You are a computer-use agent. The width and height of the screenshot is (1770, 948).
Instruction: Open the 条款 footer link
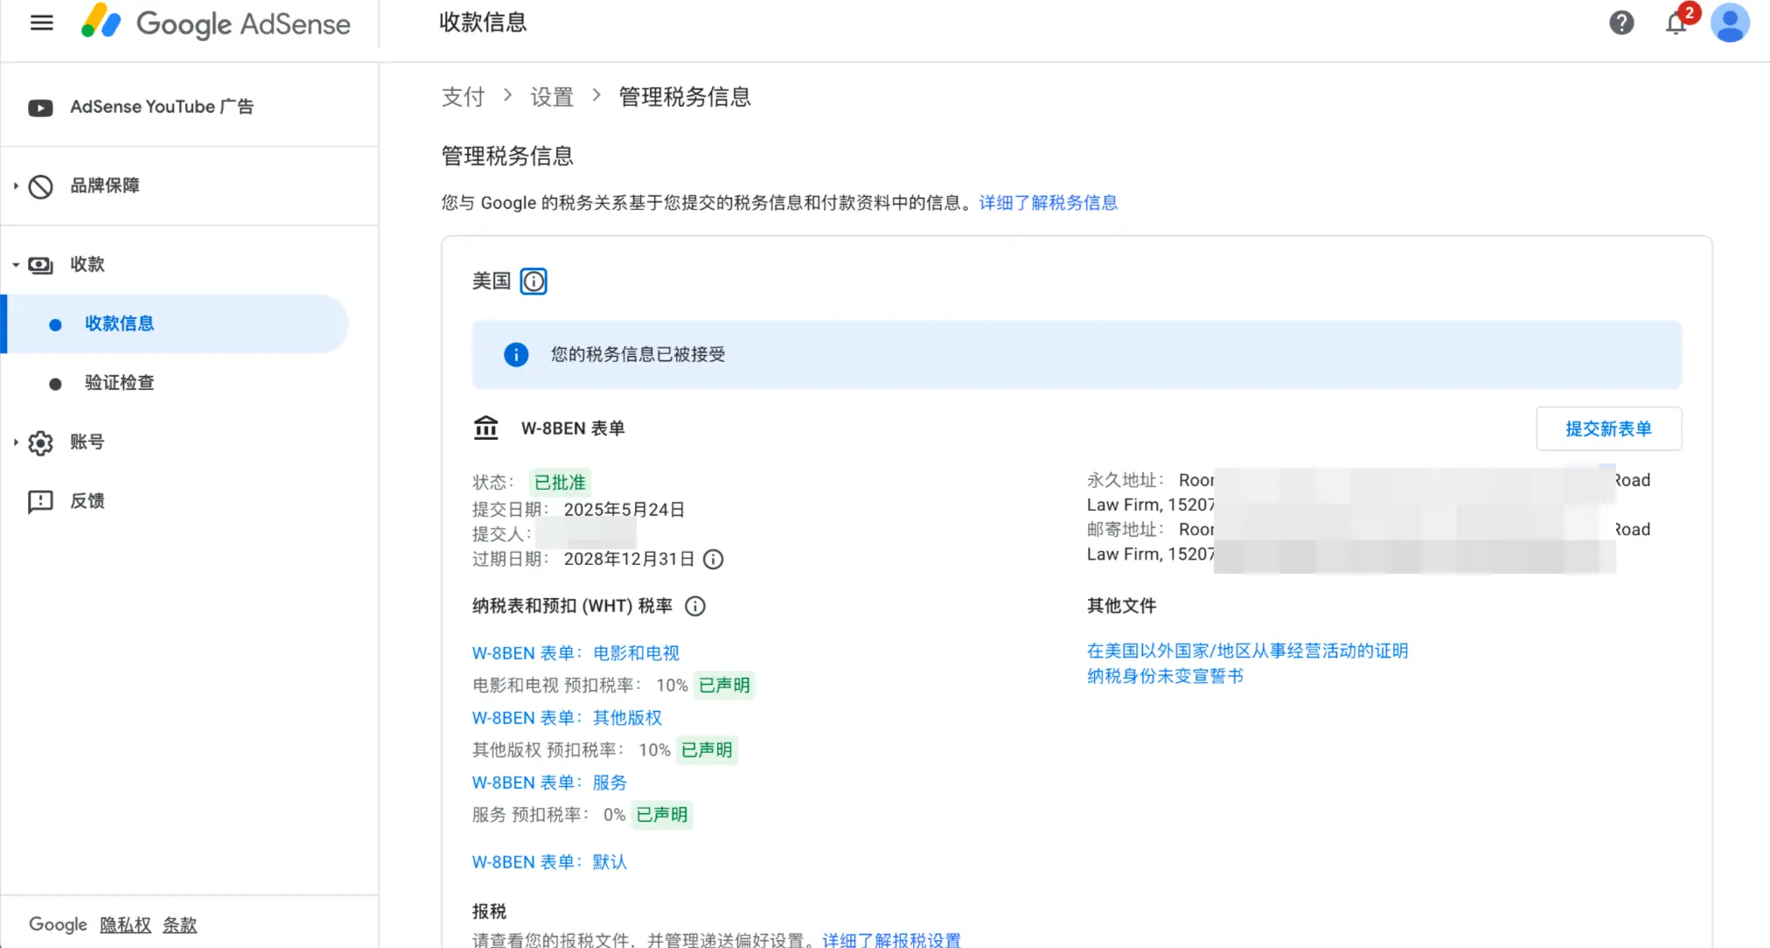[180, 925]
